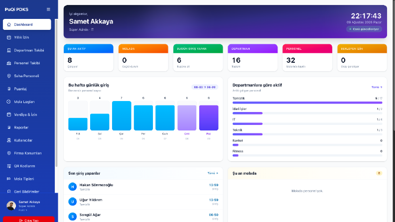This screenshot has height=222, width=395.
Task: Click the Mola Logları clock icon
Action: [9, 102]
